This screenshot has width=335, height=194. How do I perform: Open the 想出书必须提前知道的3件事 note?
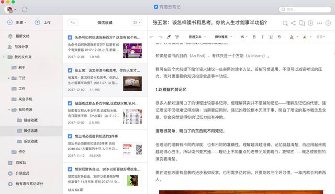pyautogui.click(x=105, y=146)
